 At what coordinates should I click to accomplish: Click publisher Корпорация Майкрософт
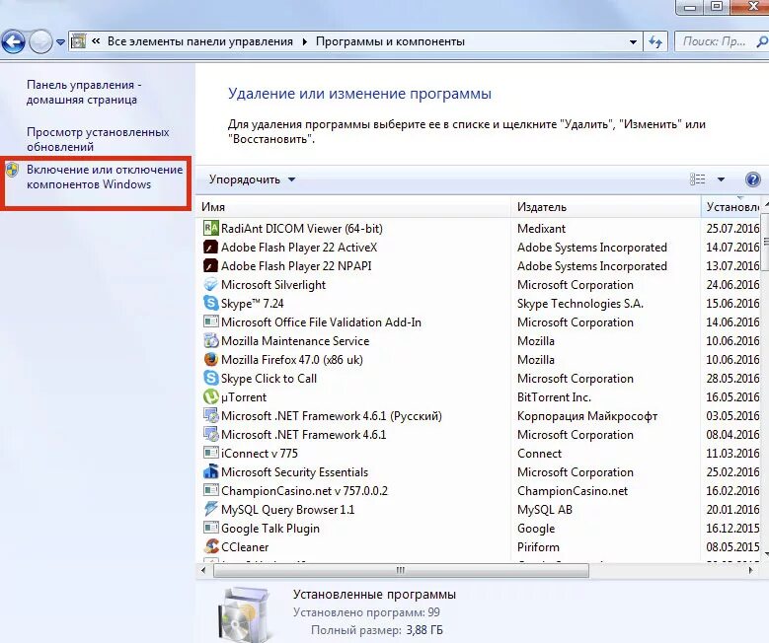(587, 416)
